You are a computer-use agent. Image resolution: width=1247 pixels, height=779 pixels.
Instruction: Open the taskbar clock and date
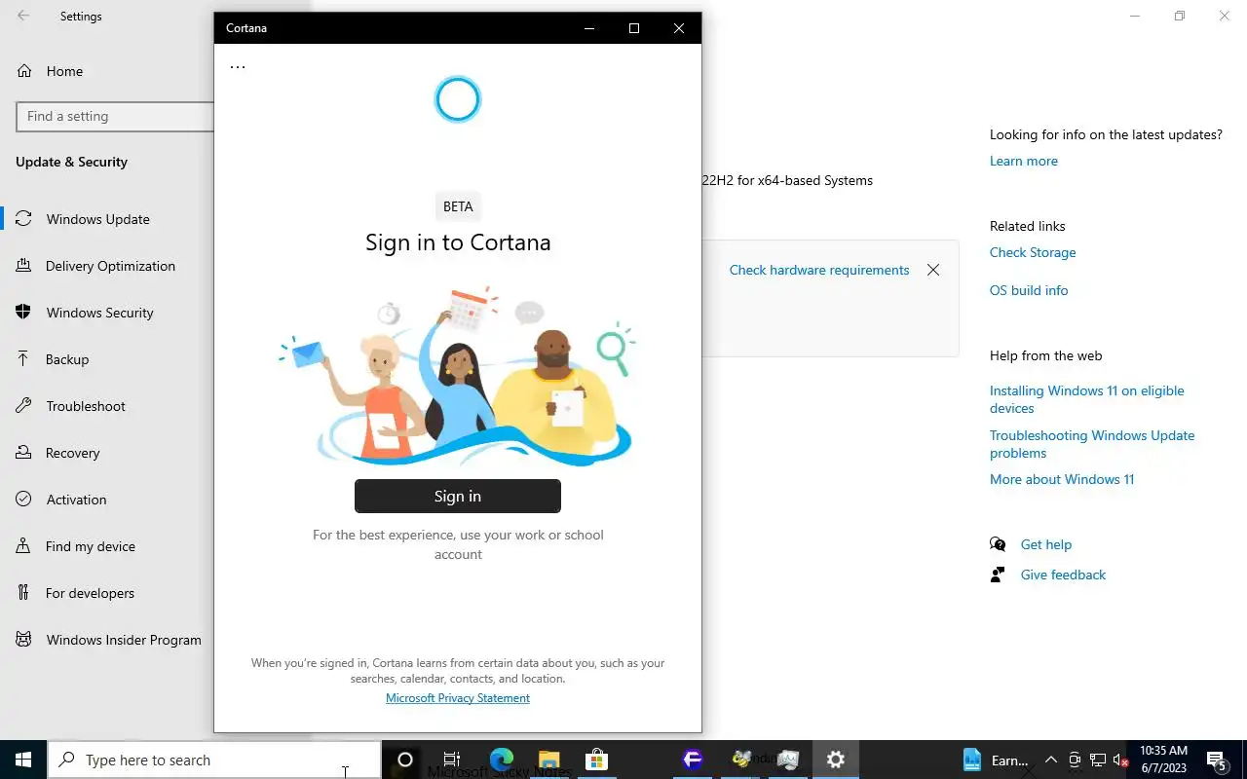pos(1163,760)
